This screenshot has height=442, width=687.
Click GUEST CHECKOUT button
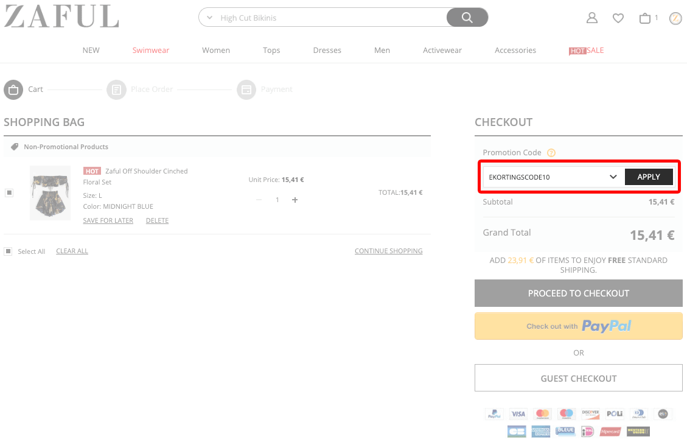(578, 378)
